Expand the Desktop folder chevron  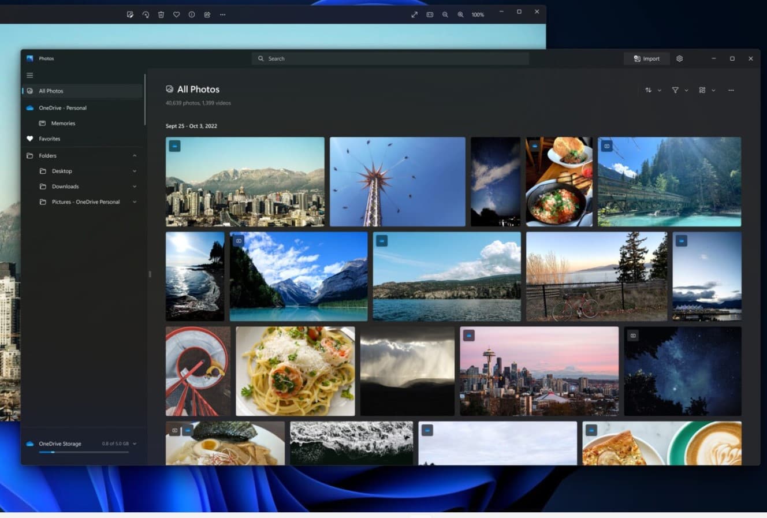click(135, 171)
